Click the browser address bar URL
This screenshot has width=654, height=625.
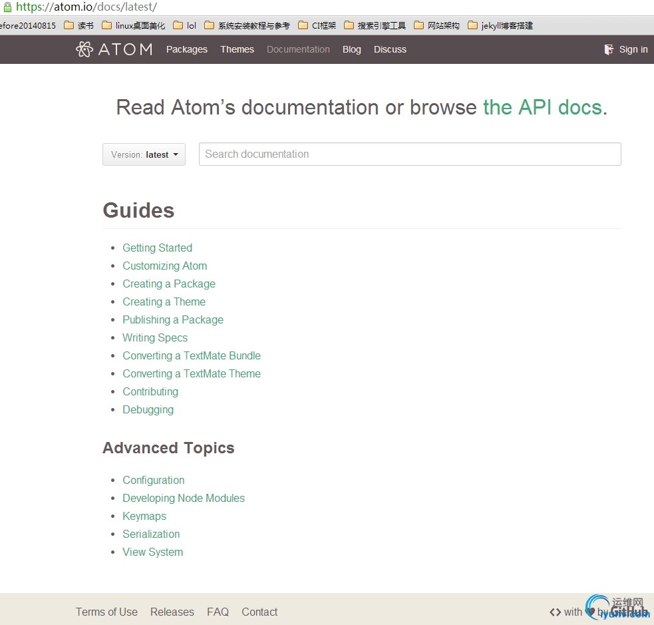(x=86, y=7)
